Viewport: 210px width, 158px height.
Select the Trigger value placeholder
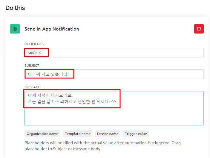[x=136, y=134]
